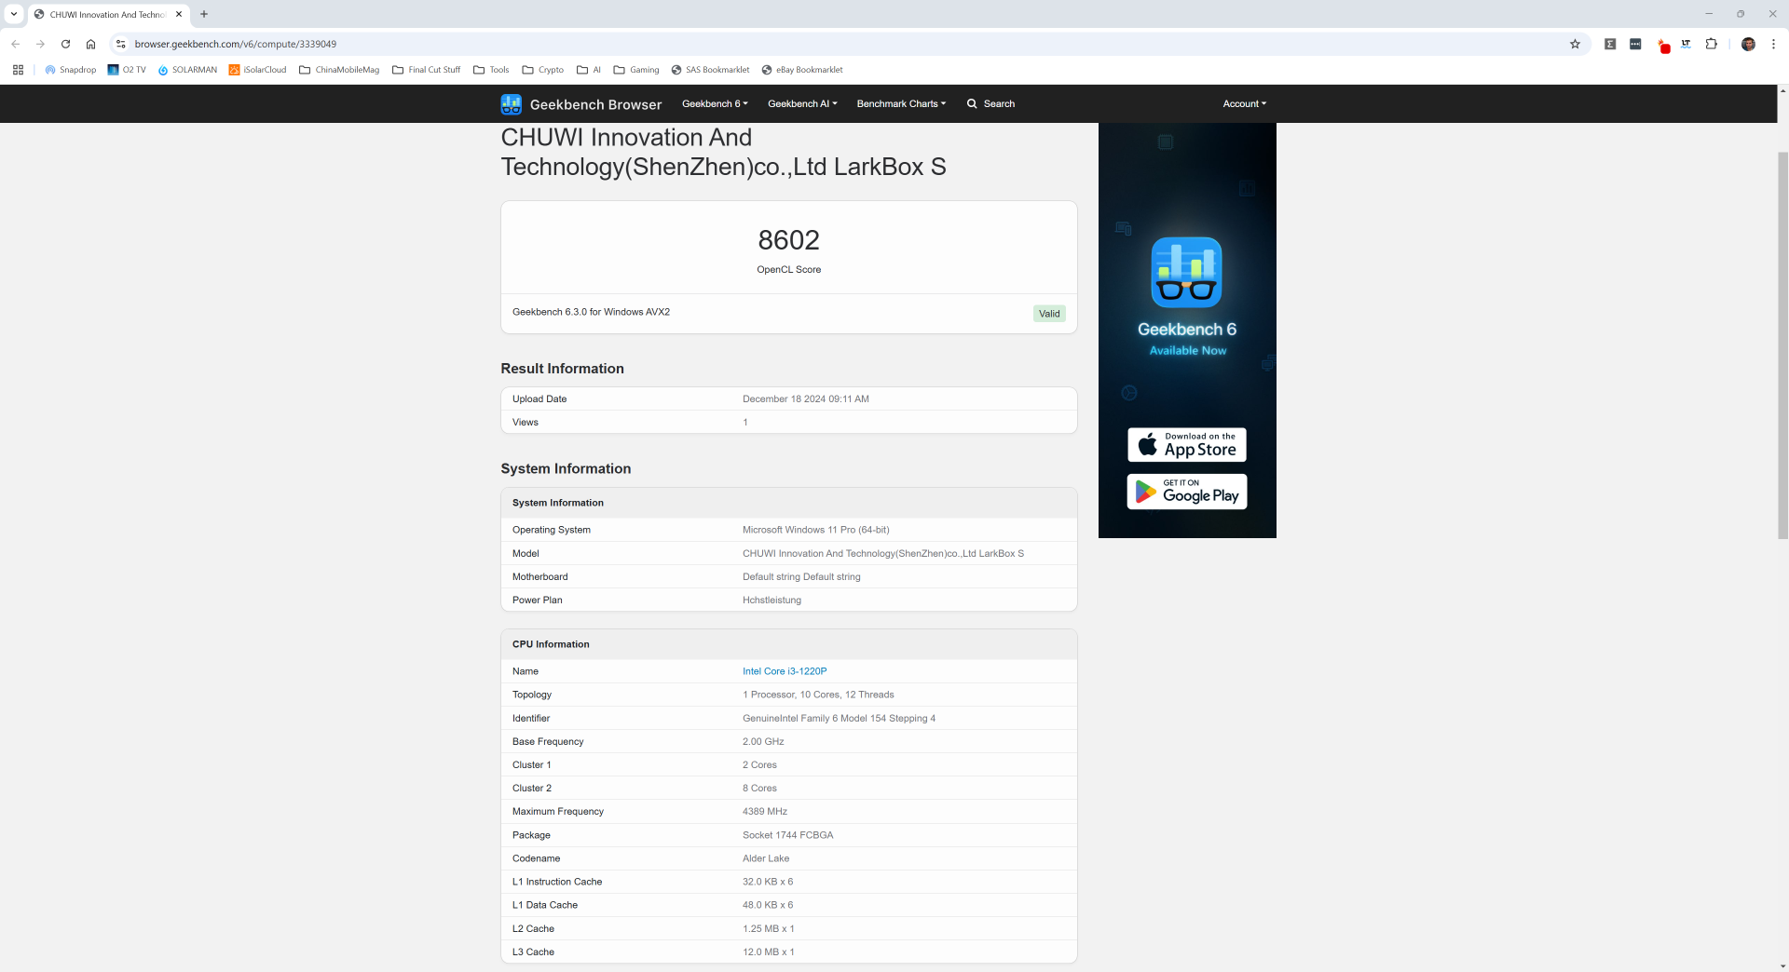Open the SOLARMAN bookmark
Screen dimensions: 1789x972
(x=187, y=70)
